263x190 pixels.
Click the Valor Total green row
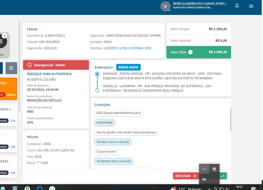pos(199,52)
